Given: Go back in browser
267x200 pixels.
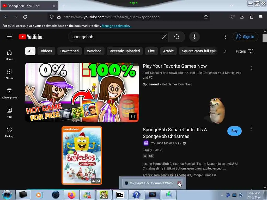Looking at the screenshot, I should pyautogui.click(x=6, y=17).
